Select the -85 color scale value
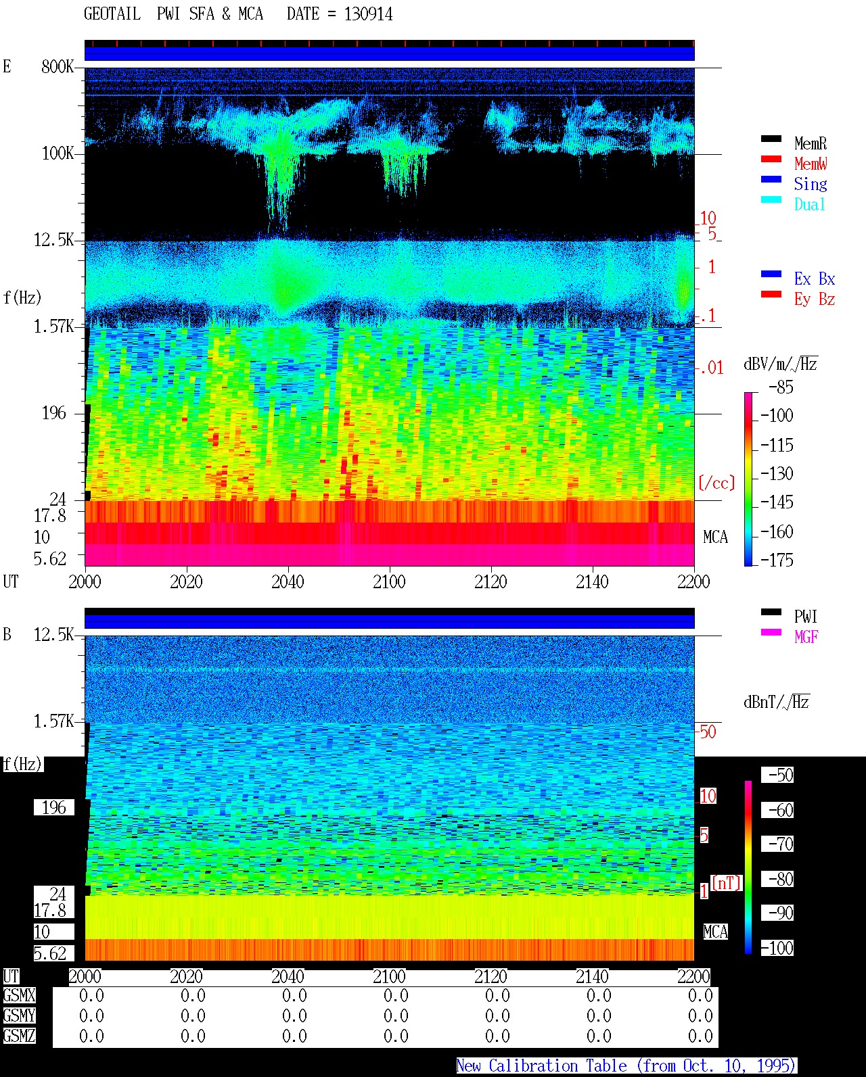This screenshot has width=866, height=1077. (x=781, y=387)
